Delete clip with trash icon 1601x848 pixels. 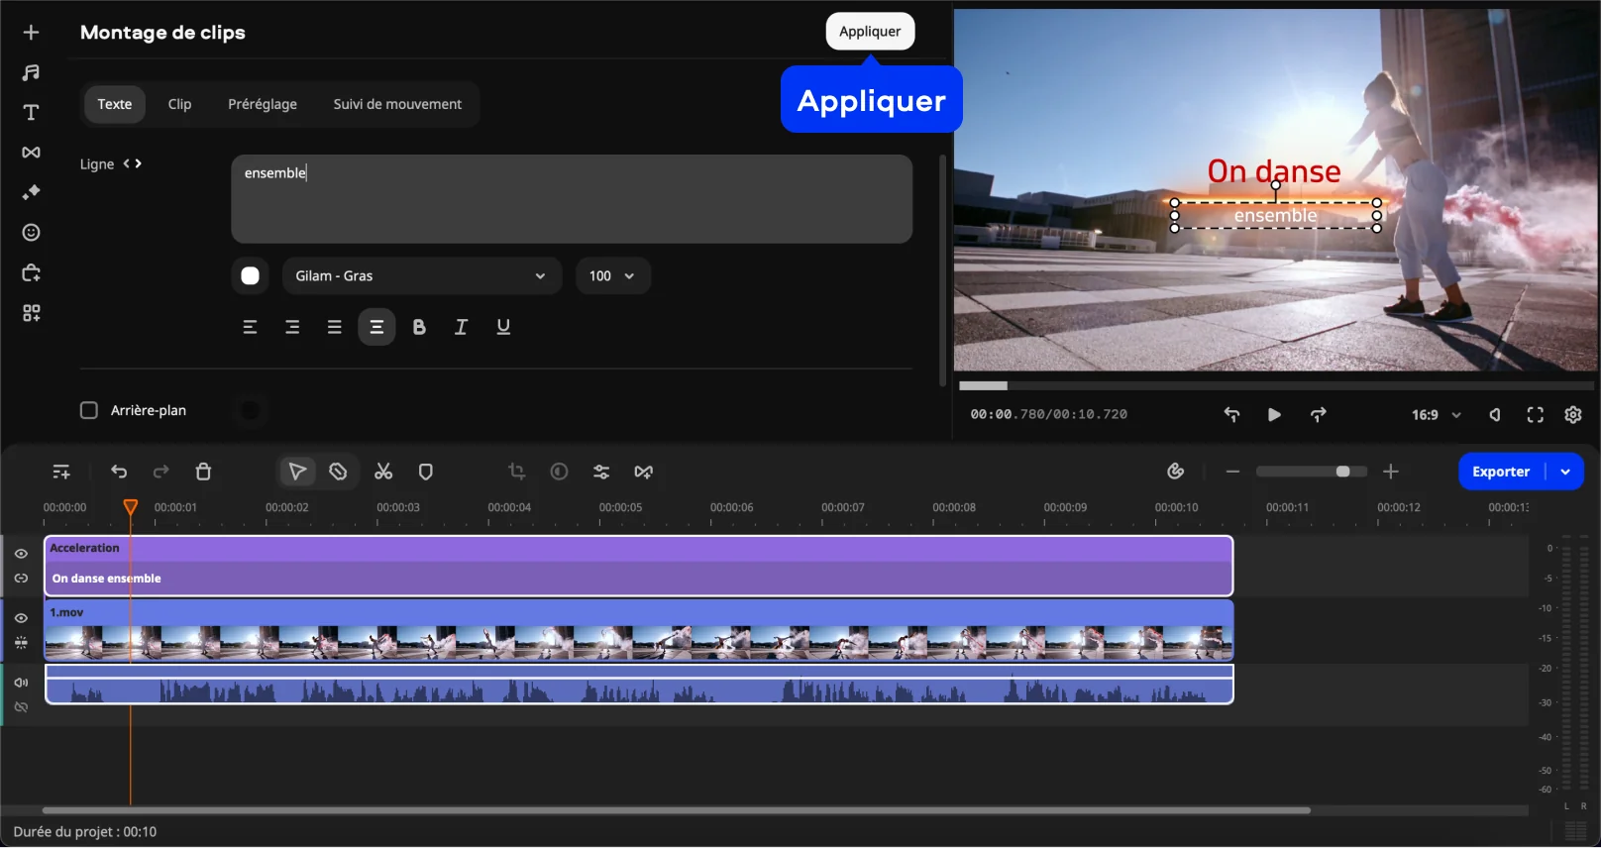[203, 472]
